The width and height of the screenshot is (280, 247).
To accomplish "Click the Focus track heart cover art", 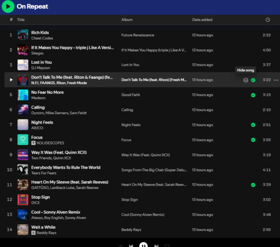I will (23, 139).
